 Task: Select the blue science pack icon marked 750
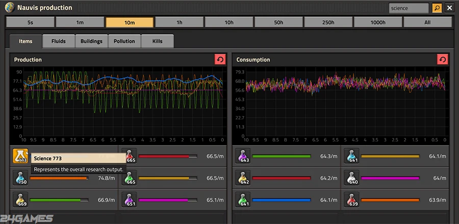[20, 178]
